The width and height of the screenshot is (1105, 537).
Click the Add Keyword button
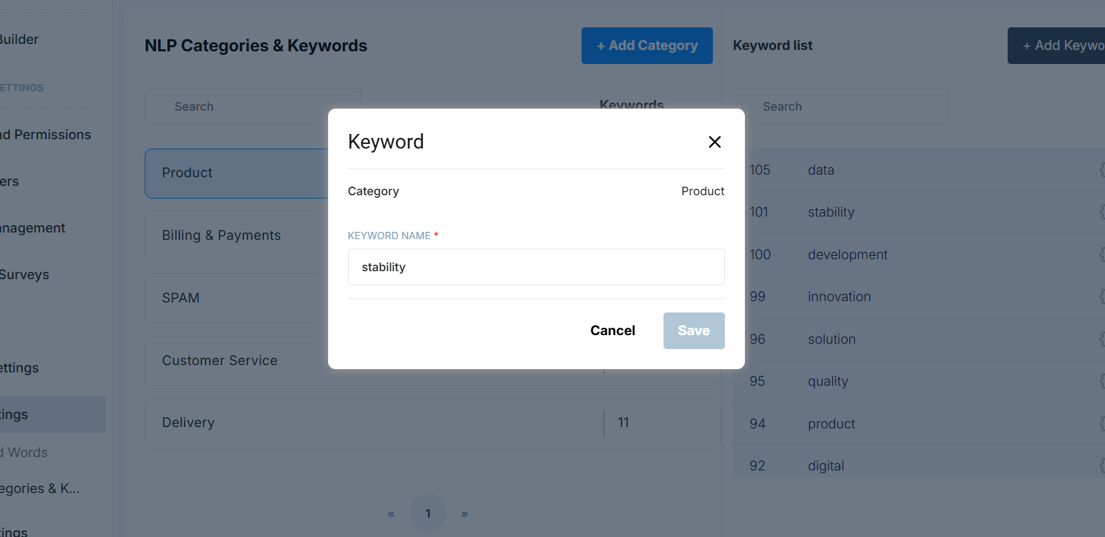(1060, 46)
